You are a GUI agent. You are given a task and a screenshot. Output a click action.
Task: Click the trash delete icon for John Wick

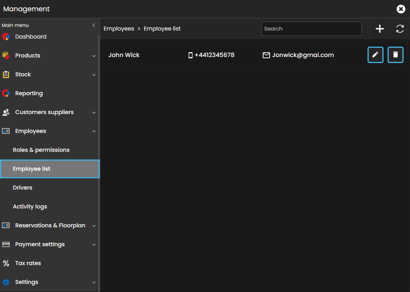click(395, 55)
